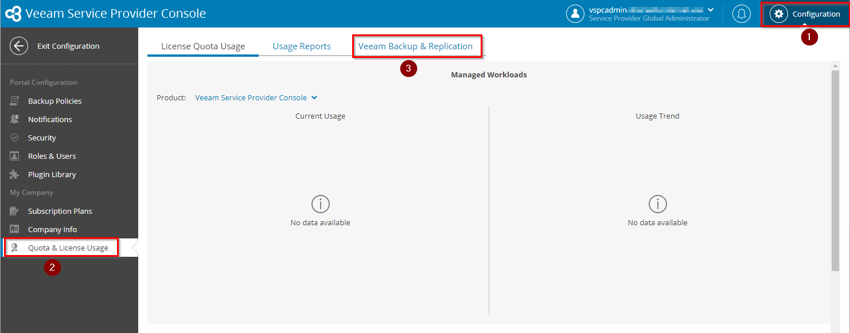The image size is (850, 333).
Task: Click the info icon under Current Usage
Action: [320, 204]
